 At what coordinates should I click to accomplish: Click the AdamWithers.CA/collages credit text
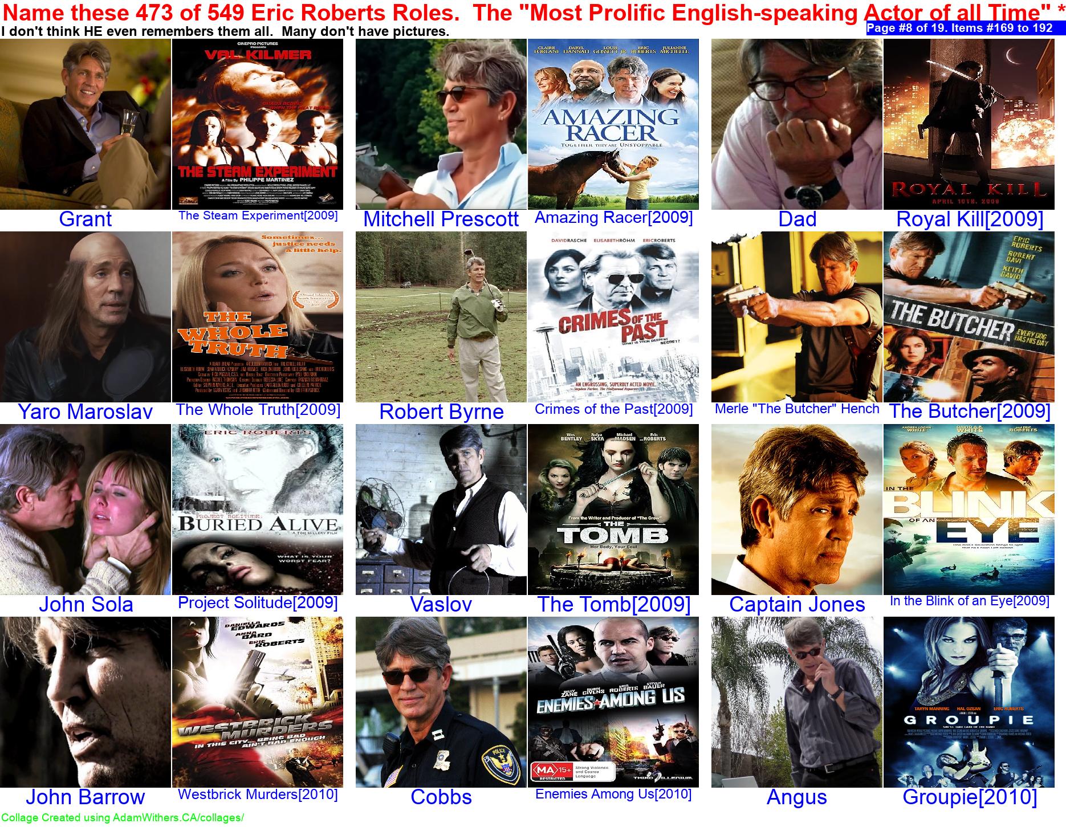click(123, 818)
